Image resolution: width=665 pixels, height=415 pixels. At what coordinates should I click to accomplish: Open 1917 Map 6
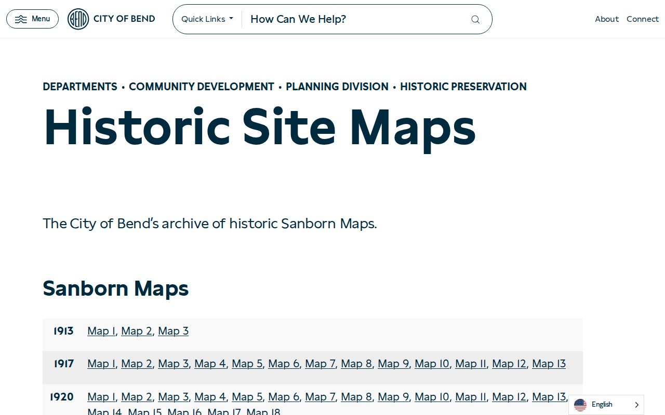coord(284,364)
